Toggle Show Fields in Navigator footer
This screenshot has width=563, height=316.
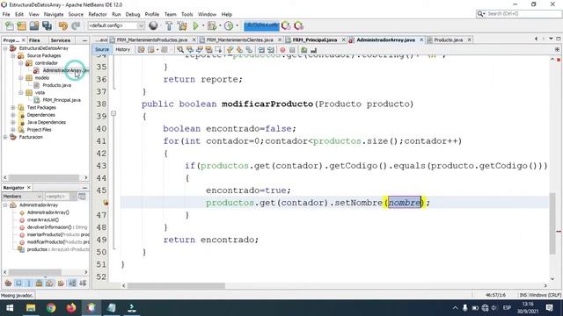tap(18, 283)
